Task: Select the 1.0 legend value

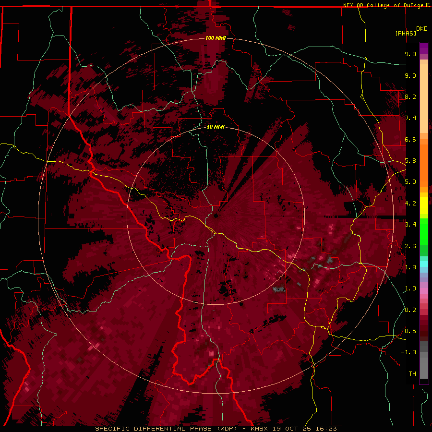Action: pos(410,288)
